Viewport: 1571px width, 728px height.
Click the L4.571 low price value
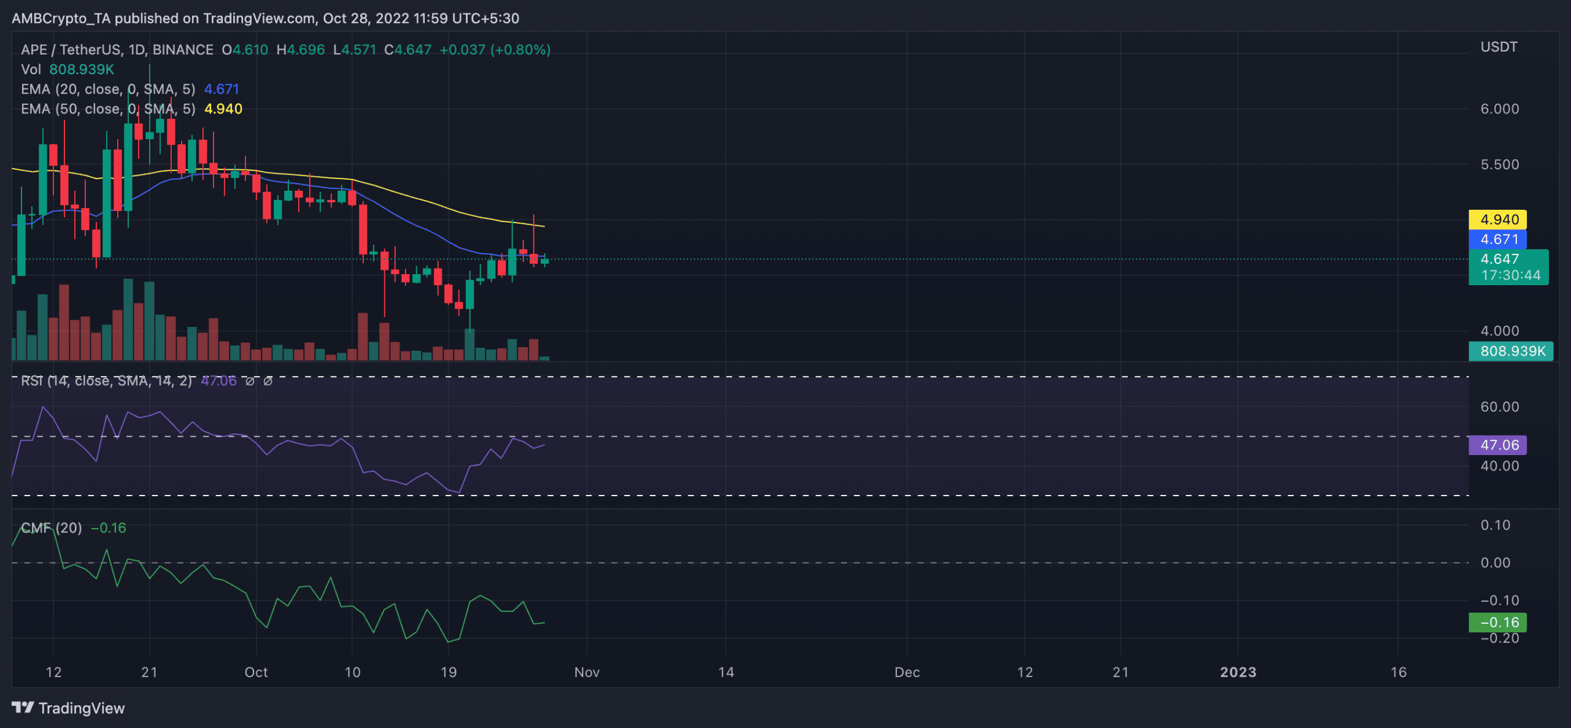click(x=355, y=50)
